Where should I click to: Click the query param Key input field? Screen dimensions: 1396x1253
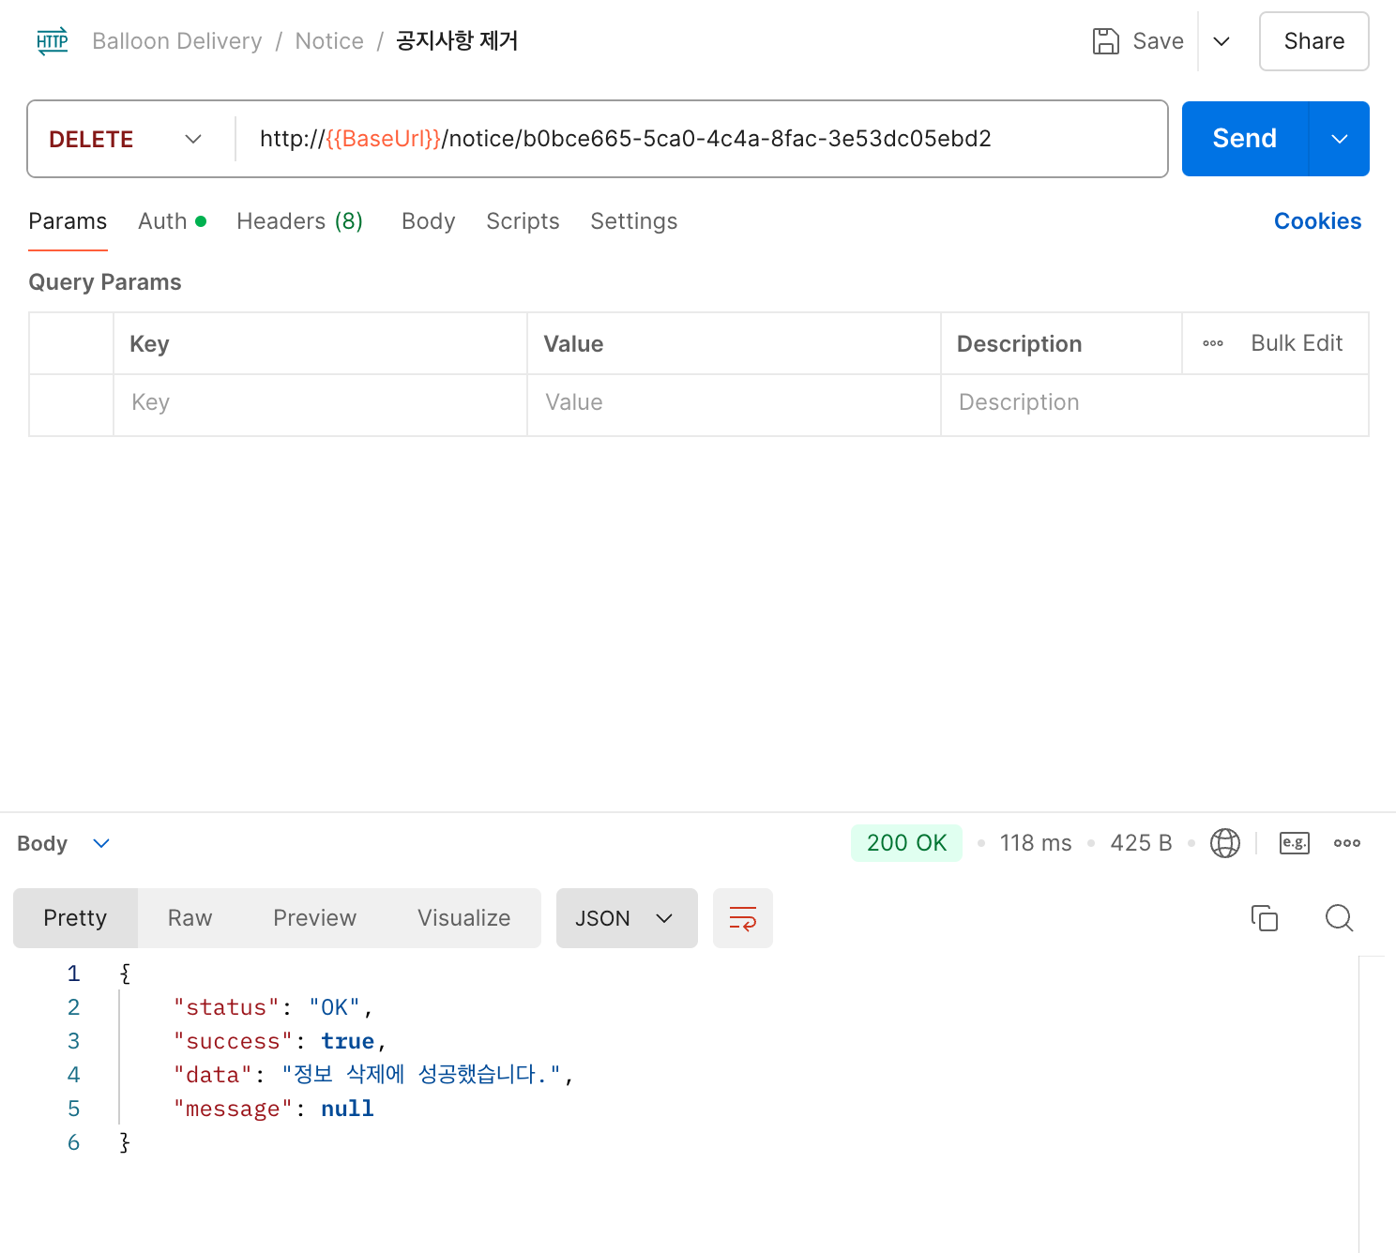click(319, 403)
